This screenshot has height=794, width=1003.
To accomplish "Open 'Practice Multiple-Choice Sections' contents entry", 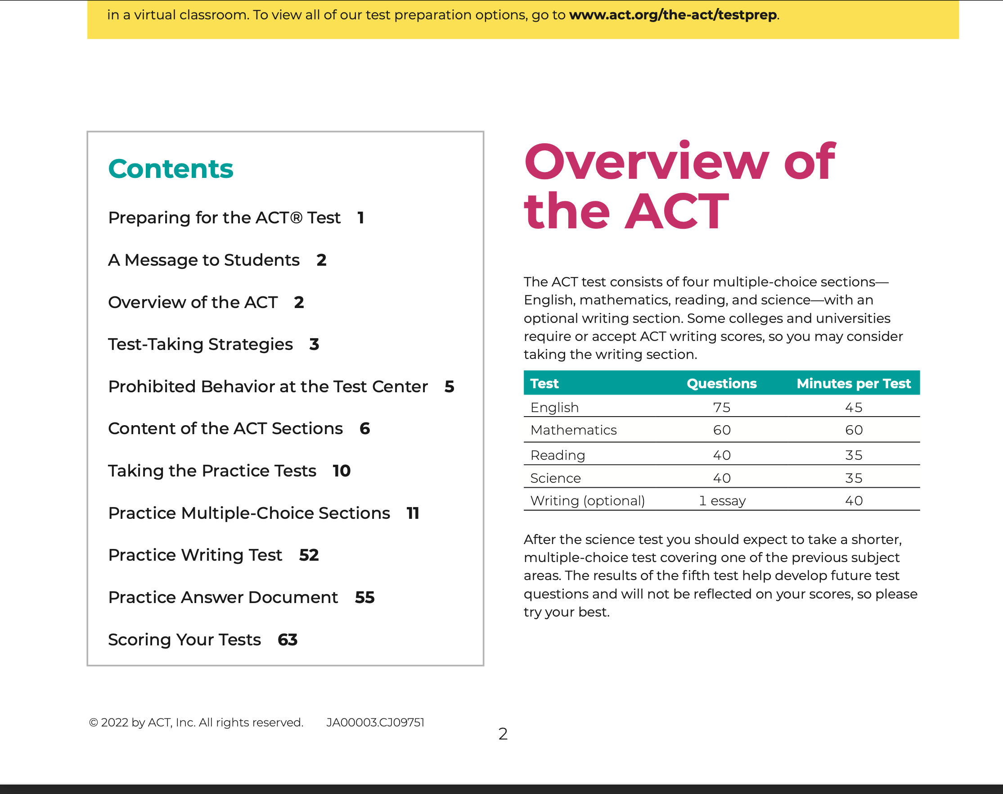I will [249, 513].
